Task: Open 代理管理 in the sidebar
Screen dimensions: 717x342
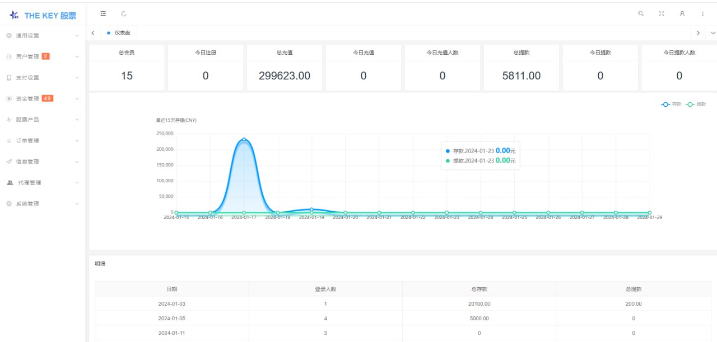Action: pyautogui.click(x=43, y=183)
